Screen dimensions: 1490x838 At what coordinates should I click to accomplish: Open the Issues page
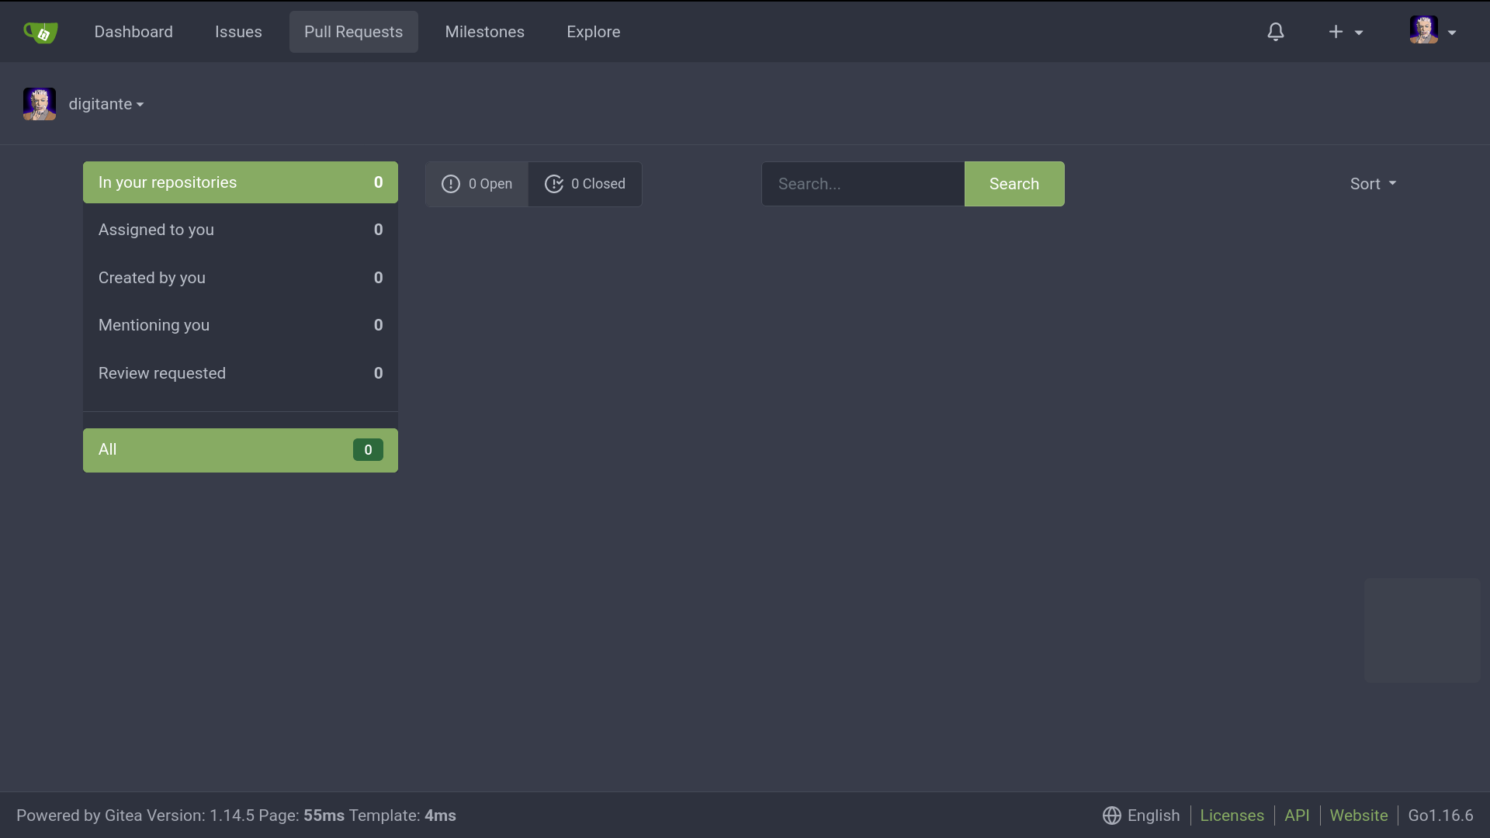[x=238, y=32]
